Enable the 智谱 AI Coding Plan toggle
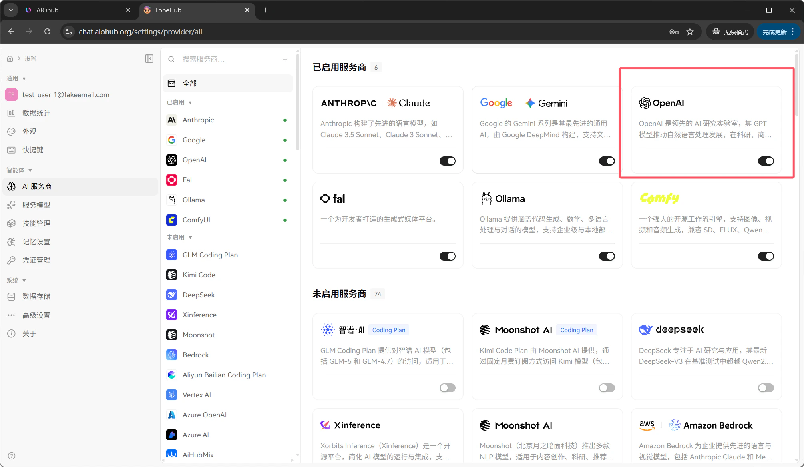Screen dimensions: 804x467 click(x=448, y=388)
